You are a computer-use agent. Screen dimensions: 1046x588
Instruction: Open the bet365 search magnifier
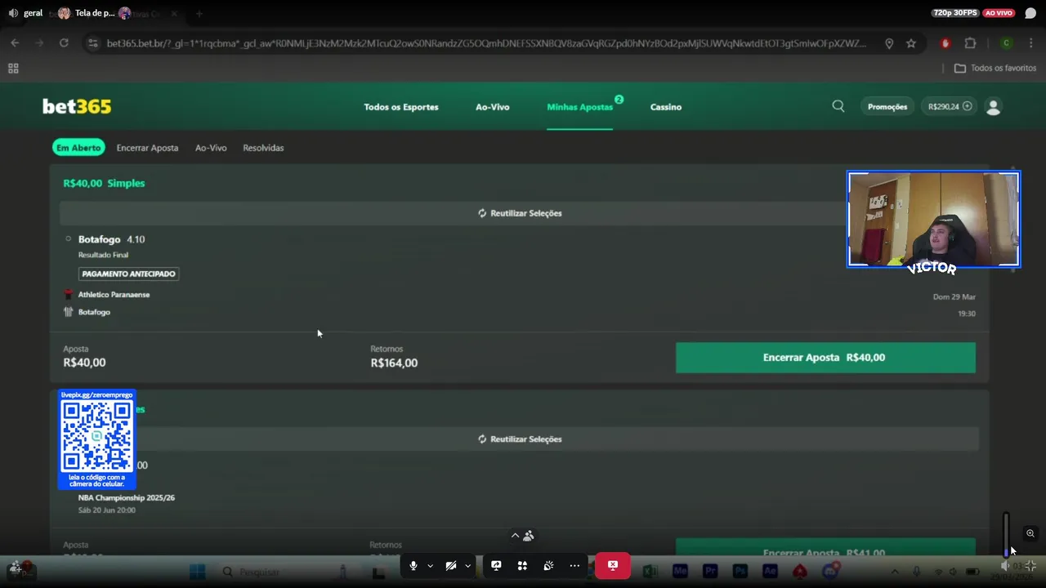coord(838,106)
